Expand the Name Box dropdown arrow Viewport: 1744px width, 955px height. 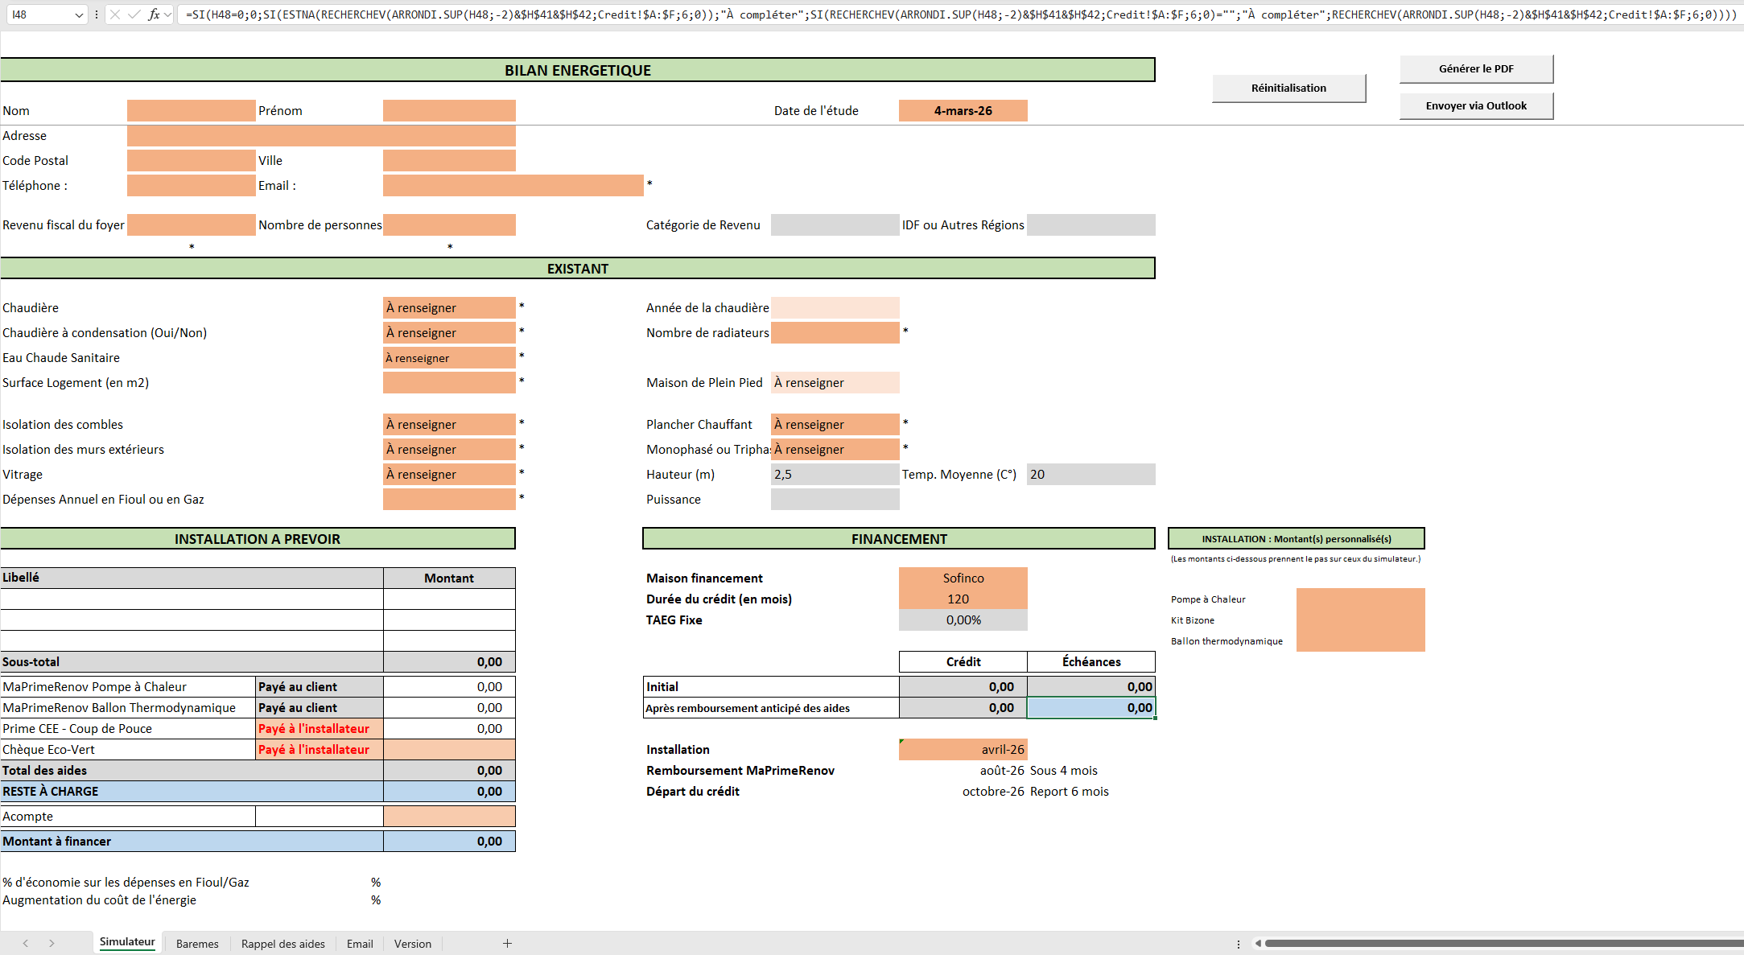(x=79, y=14)
